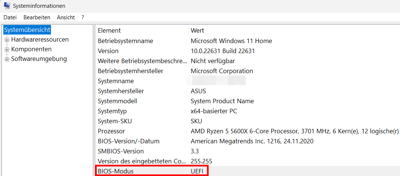
Task: Select Systemübersicht in the tree
Action: tap(27, 30)
